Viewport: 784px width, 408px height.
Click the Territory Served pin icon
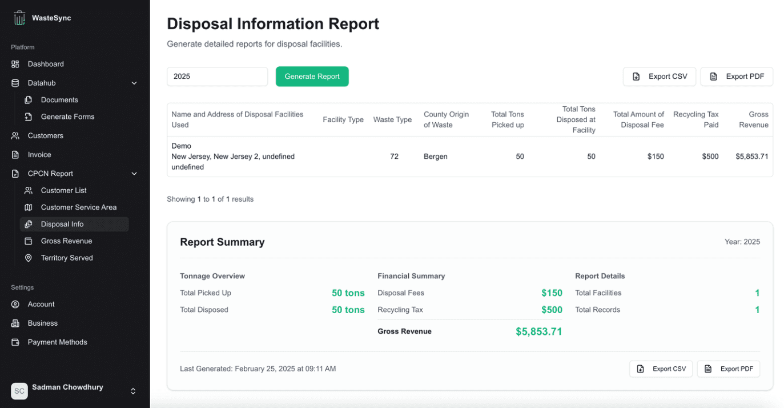coord(28,258)
